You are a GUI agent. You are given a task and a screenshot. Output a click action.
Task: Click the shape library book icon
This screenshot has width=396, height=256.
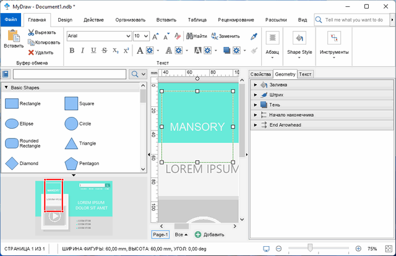click(6, 74)
